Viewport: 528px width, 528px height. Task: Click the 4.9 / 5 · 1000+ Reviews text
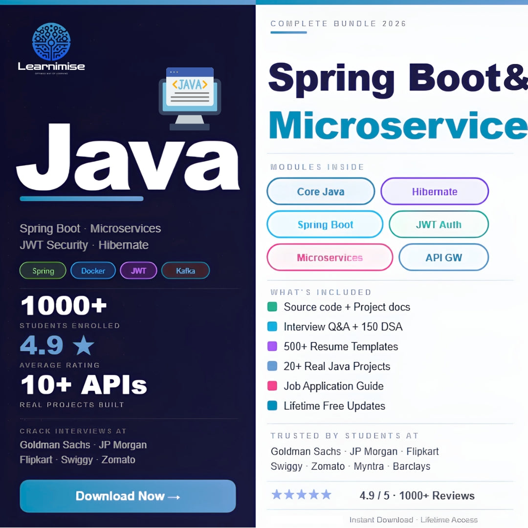click(x=417, y=496)
